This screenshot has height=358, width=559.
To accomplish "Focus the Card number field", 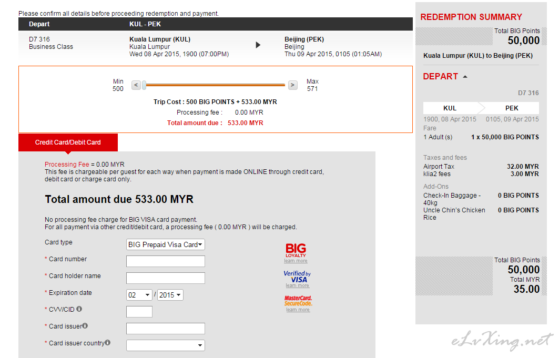I will 166,261.
